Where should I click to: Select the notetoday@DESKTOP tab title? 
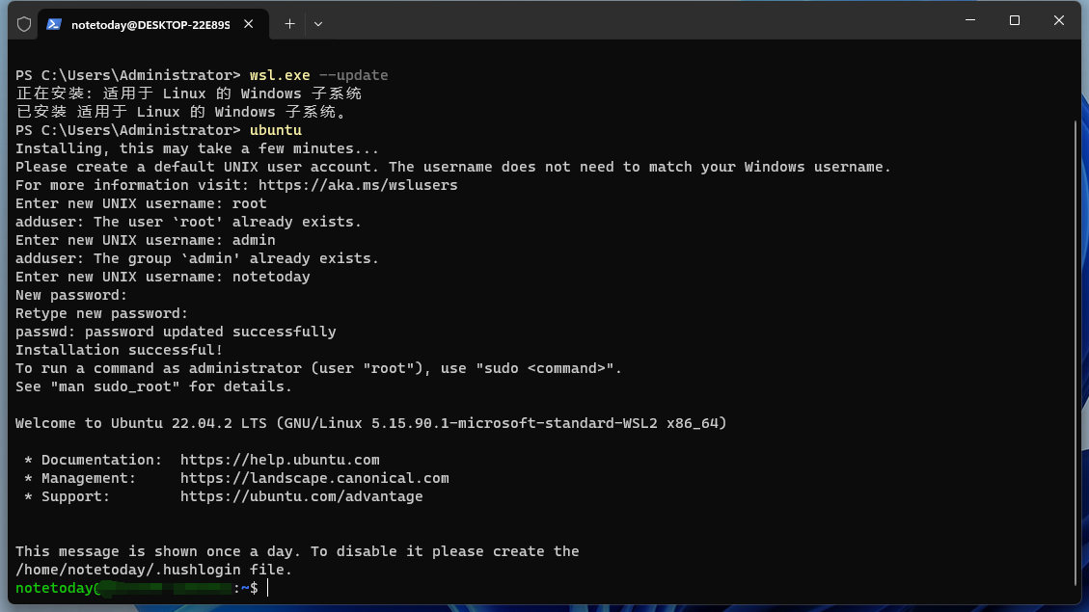(150, 25)
